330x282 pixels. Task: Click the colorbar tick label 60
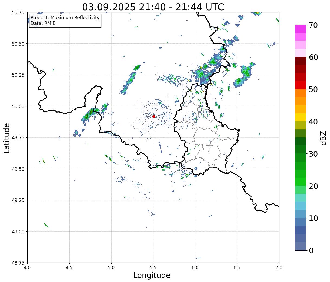[313, 57]
